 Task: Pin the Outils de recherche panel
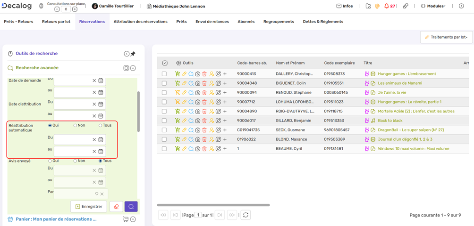(133, 54)
